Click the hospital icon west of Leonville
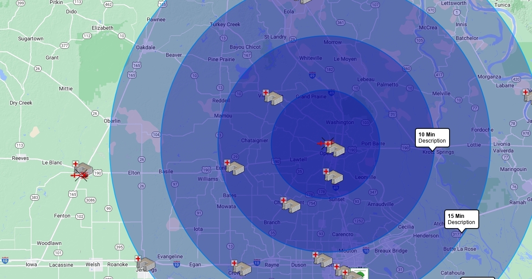This screenshot has height=279, width=532. coord(333,176)
